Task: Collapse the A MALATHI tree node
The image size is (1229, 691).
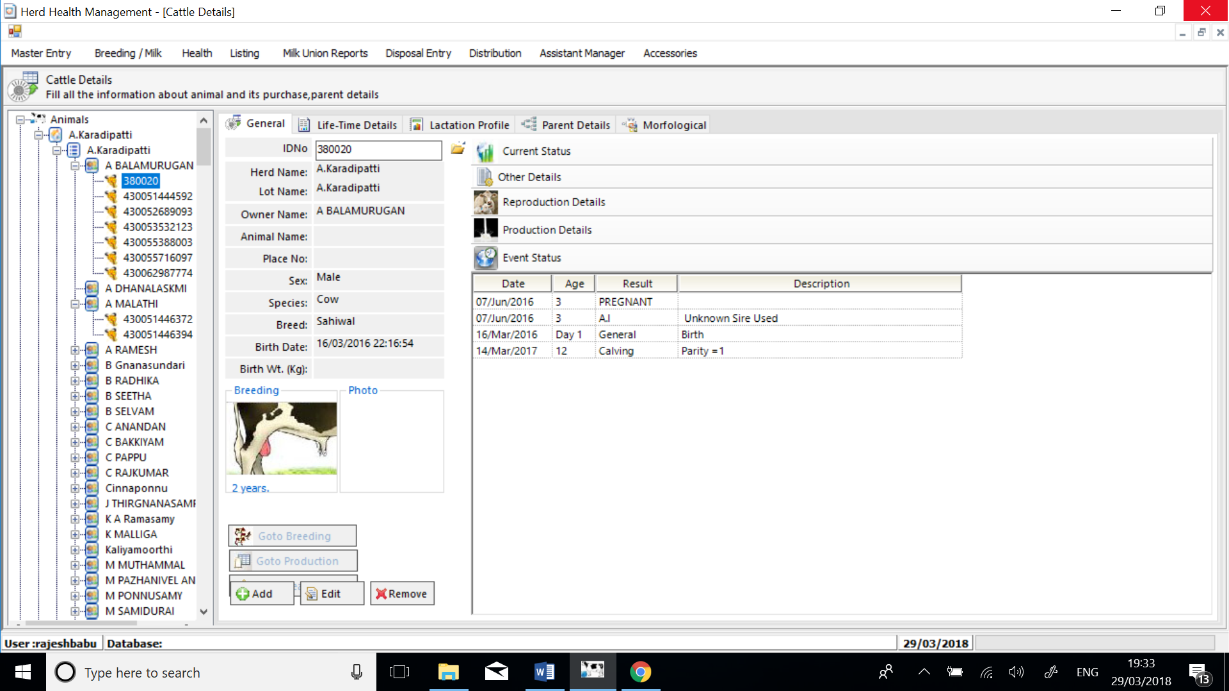Action: point(76,304)
